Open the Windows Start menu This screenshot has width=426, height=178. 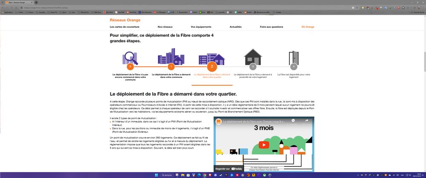(x=156, y=175)
